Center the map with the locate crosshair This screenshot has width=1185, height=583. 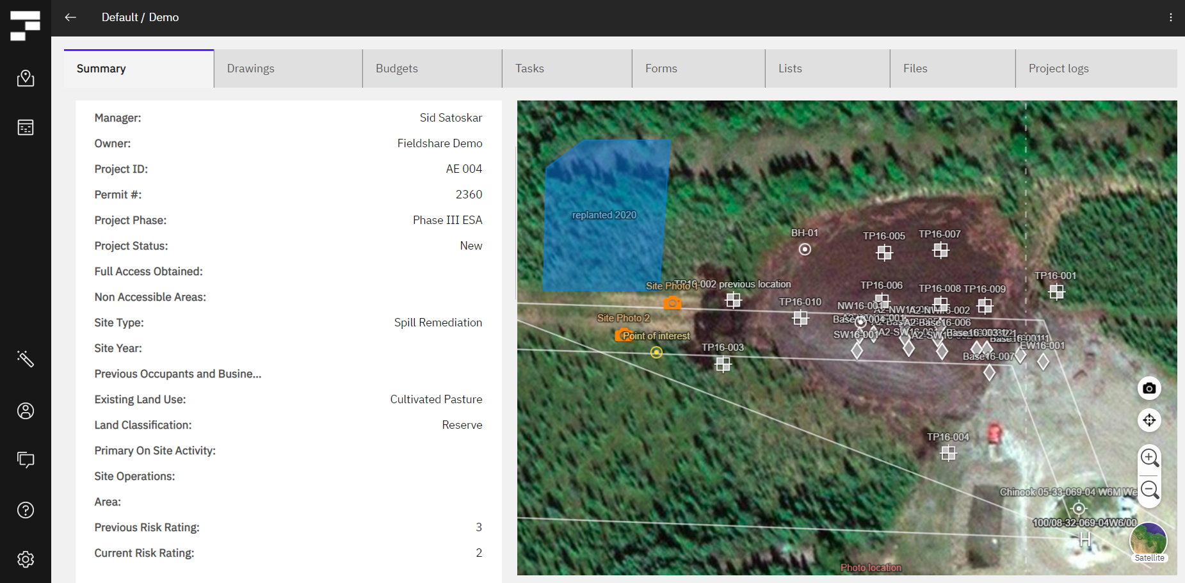click(x=1149, y=420)
